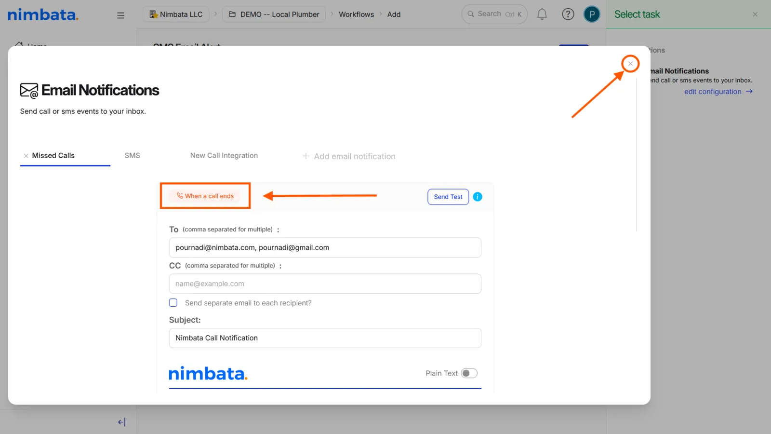Viewport: 771px width, 434px height.
Task: Close the Select task panel
Action: click(x=755, y=14)
